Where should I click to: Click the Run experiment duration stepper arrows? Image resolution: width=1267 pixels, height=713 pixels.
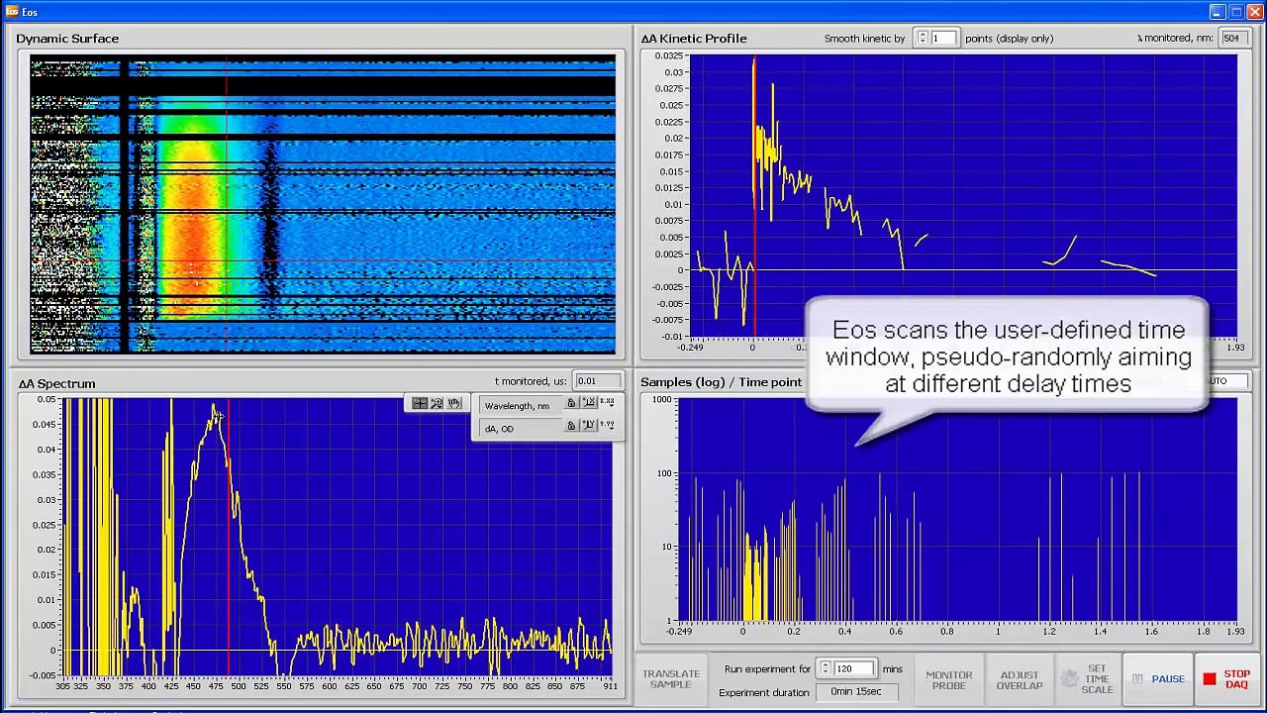tap(826, 669)
